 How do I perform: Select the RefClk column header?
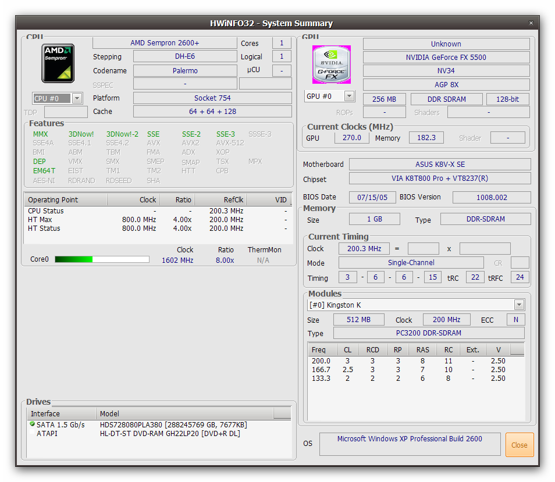pyautogui.click(x=220, y=200)
